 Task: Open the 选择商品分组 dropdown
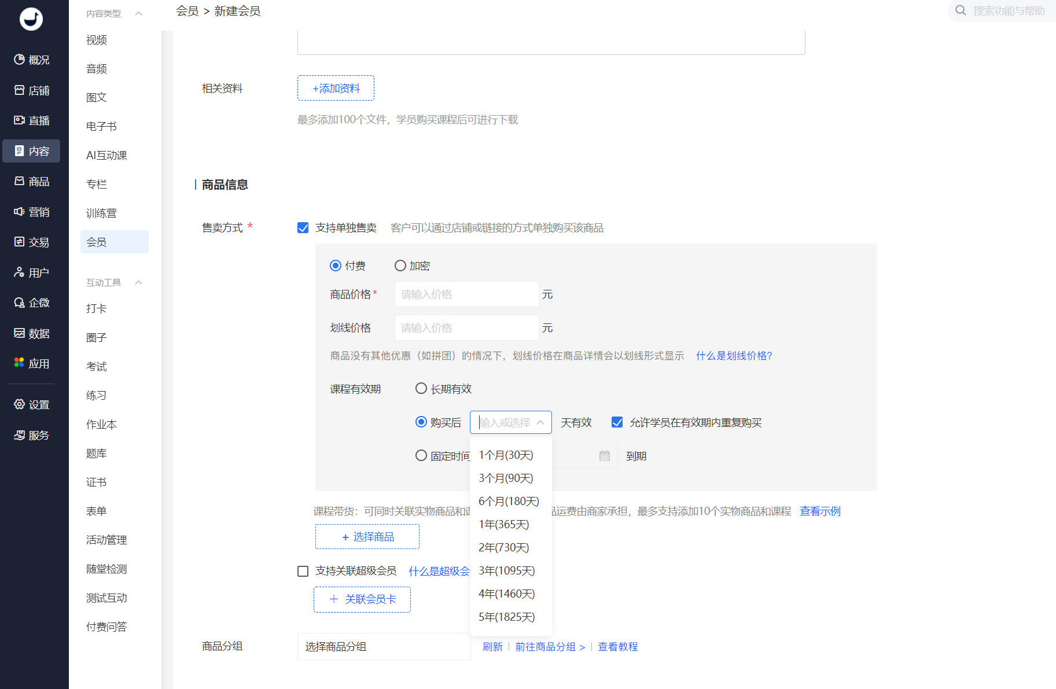point(384,646)
